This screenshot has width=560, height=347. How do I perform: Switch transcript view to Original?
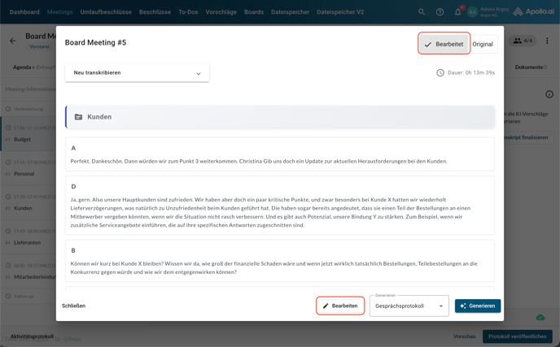tap(483, 44)
